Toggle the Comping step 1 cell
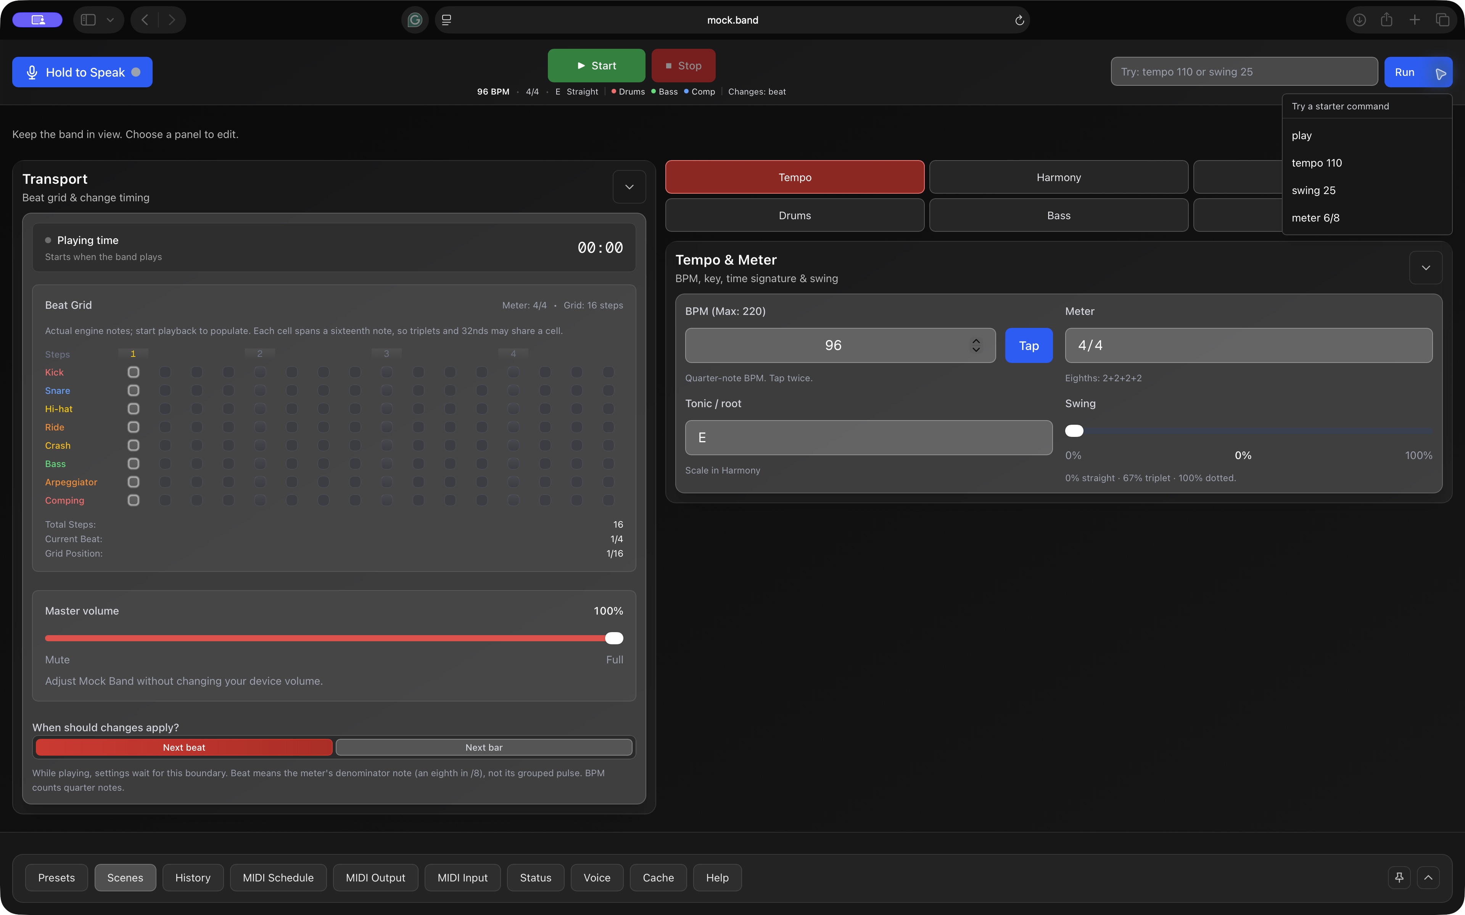 coord(133,501)
